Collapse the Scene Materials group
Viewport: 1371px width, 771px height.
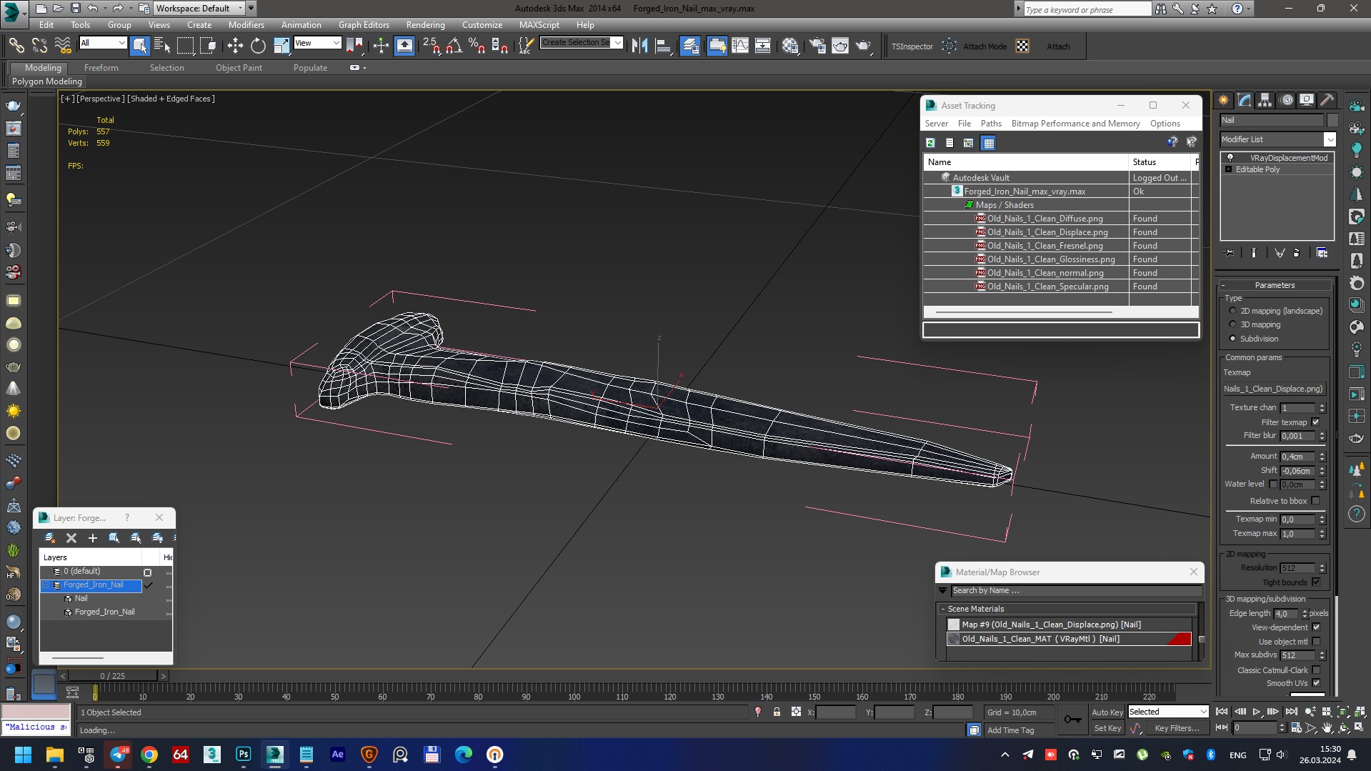(x=943, y=609)
